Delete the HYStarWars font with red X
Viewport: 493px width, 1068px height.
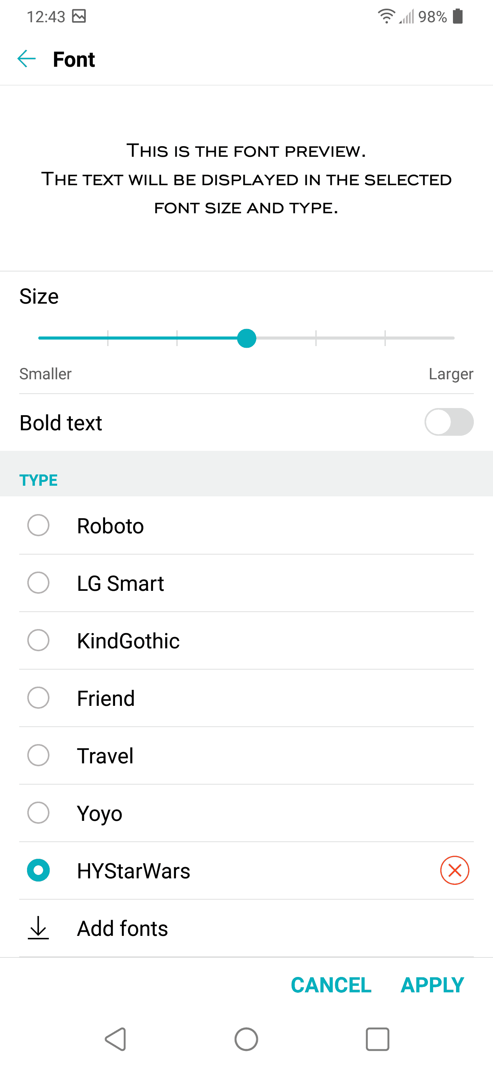coord(454,870)
